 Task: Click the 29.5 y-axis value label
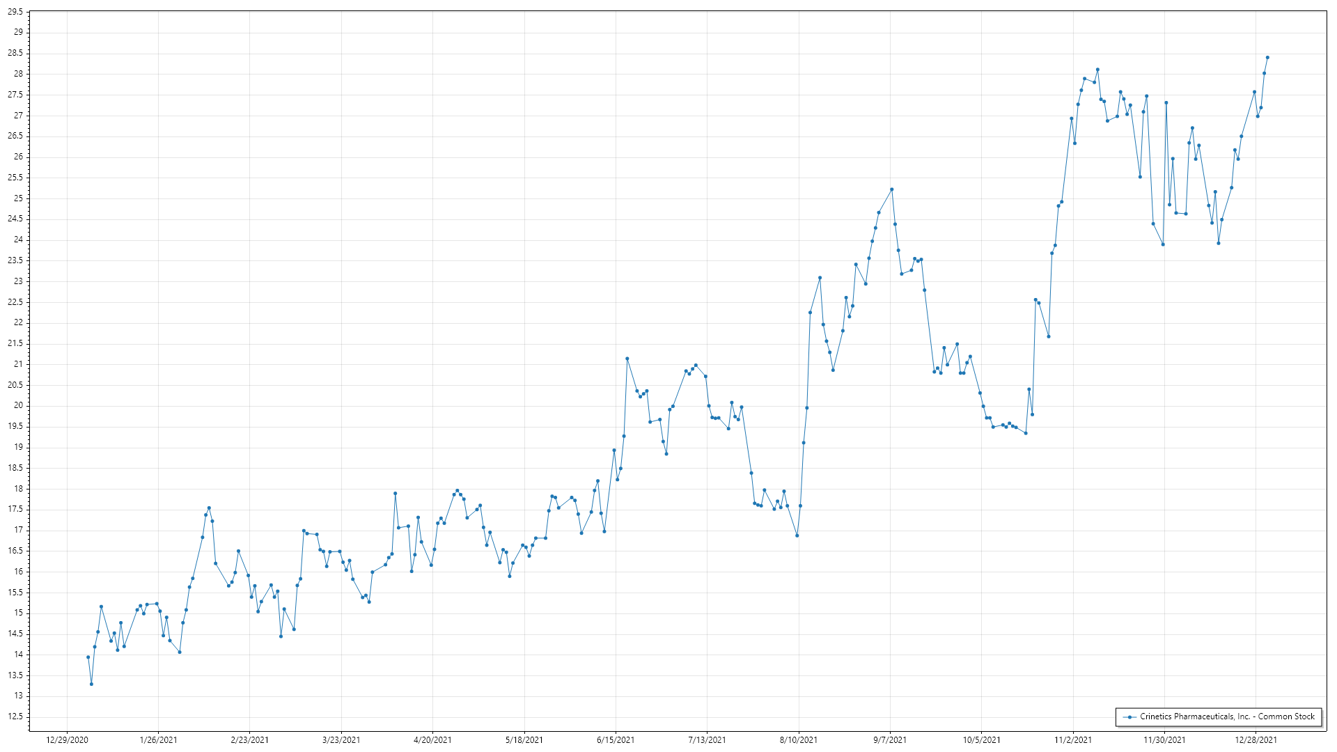point(15,12)
